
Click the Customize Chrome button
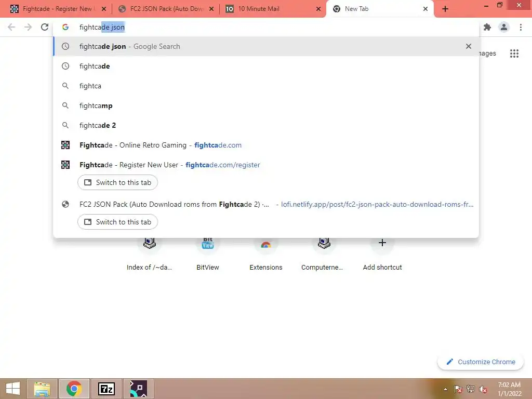(481, 362)
